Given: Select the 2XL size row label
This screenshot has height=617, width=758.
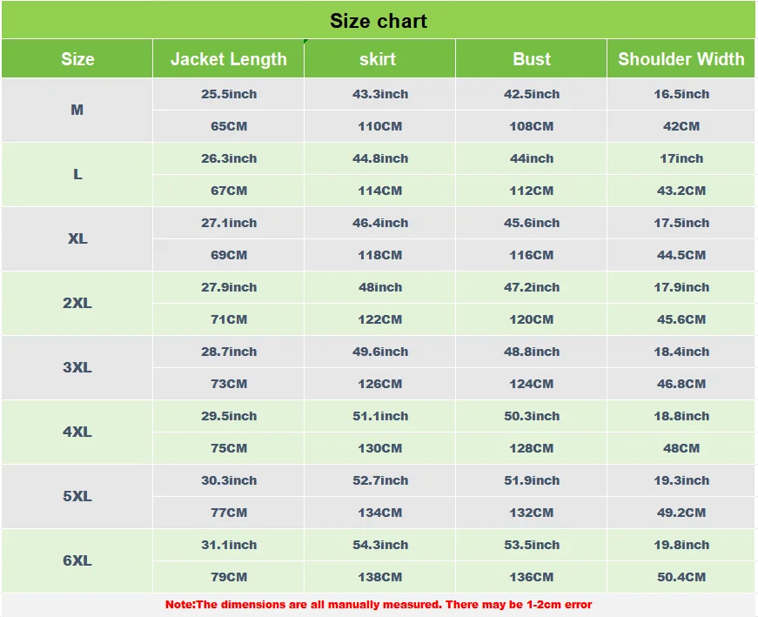Looking at the screenshot, I should 77,303.
